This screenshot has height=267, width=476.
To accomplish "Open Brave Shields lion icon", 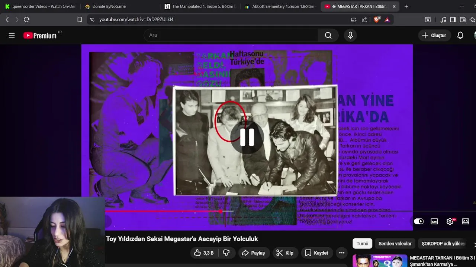I will click(x=377, y=20).
